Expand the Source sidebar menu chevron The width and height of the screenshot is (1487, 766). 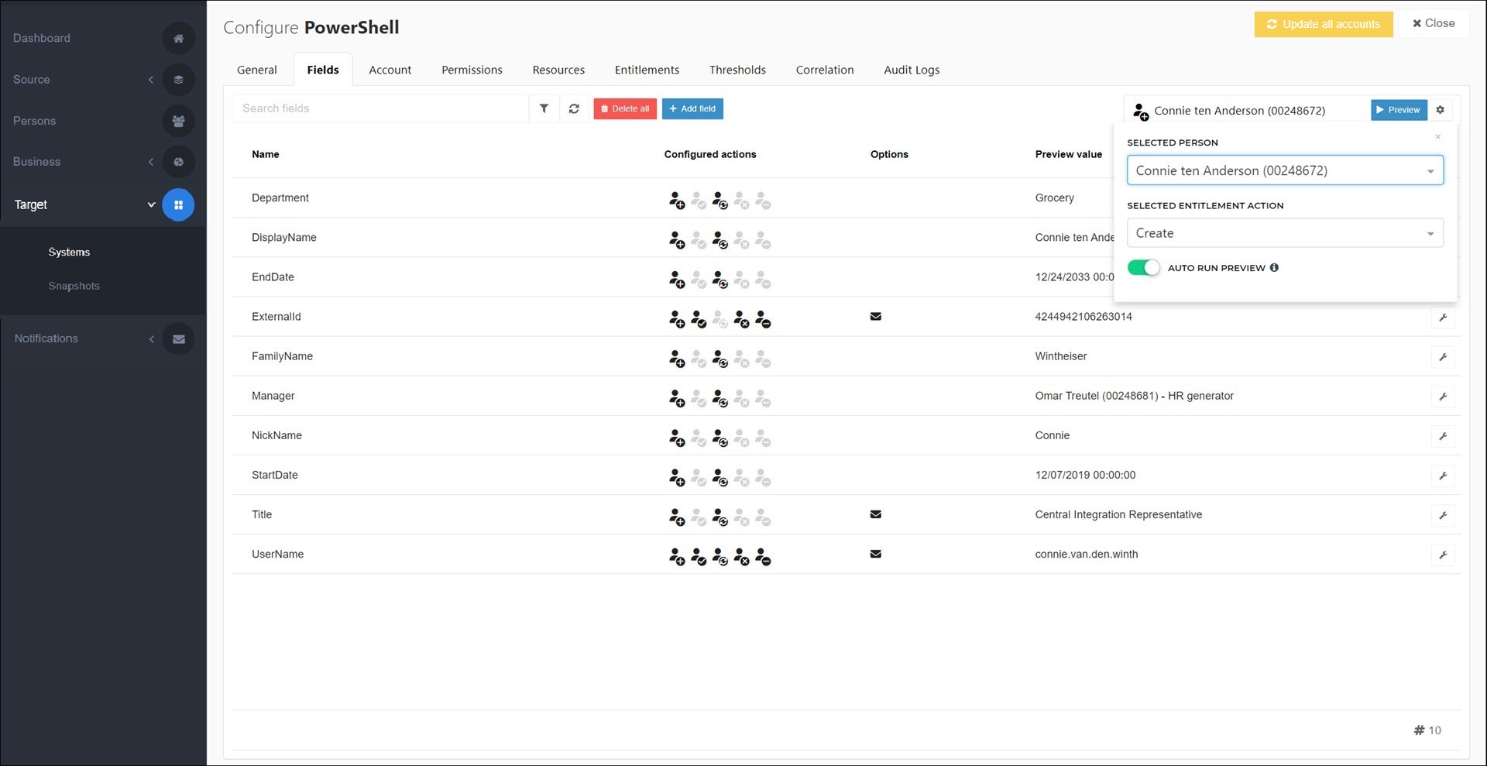pyautogui.click(x=151, y=80)
